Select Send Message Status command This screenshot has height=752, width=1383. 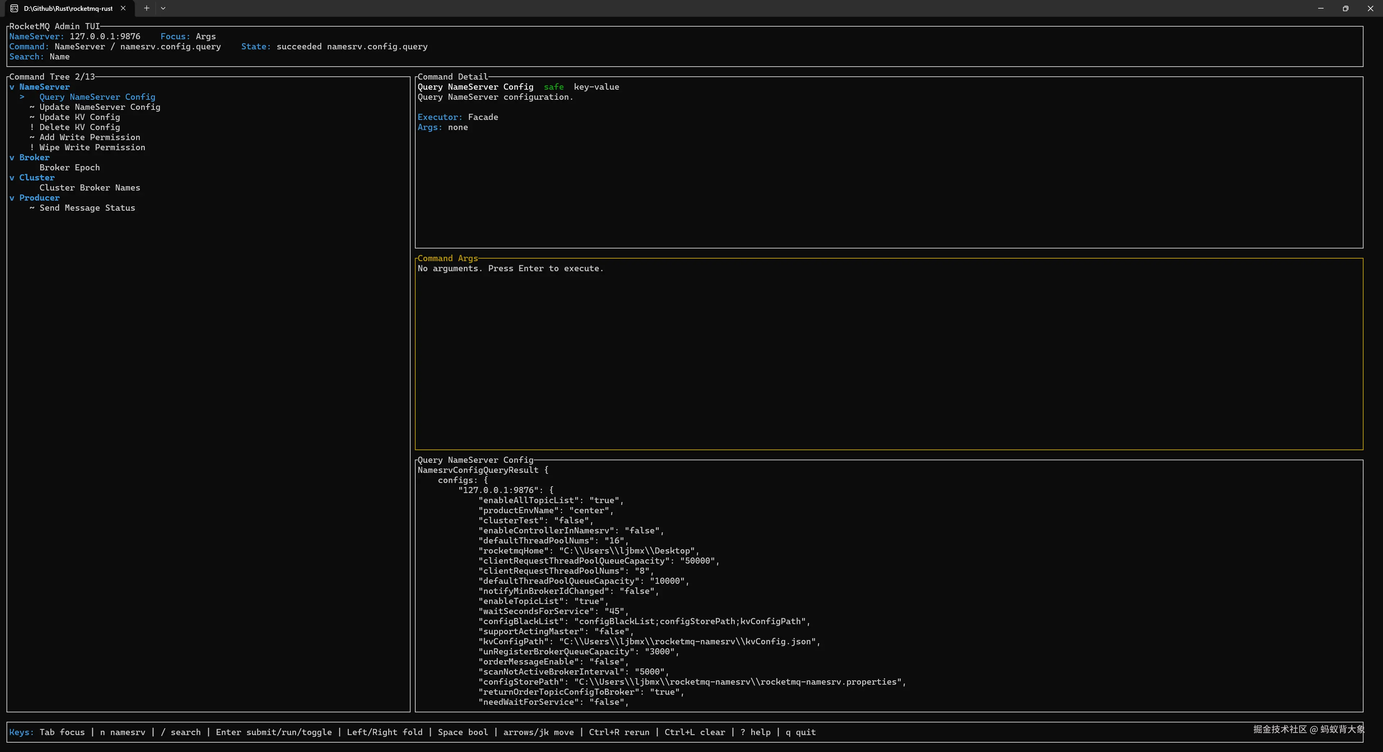[x=87, y=208]
